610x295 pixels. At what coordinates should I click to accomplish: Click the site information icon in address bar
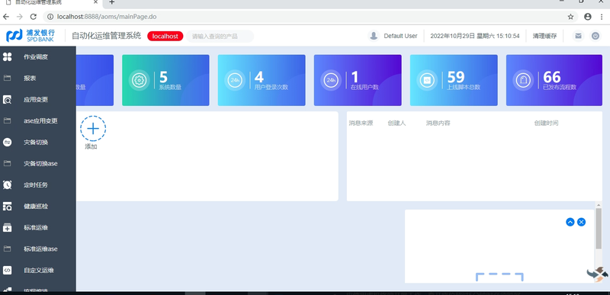click(50, 17)
